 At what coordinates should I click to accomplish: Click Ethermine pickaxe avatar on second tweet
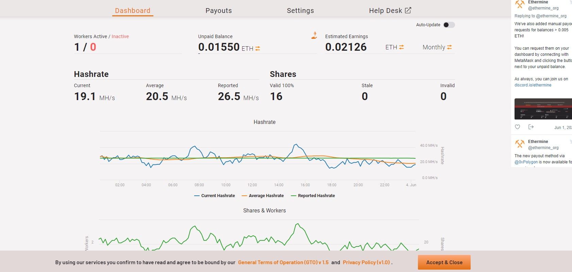(520, 144)
